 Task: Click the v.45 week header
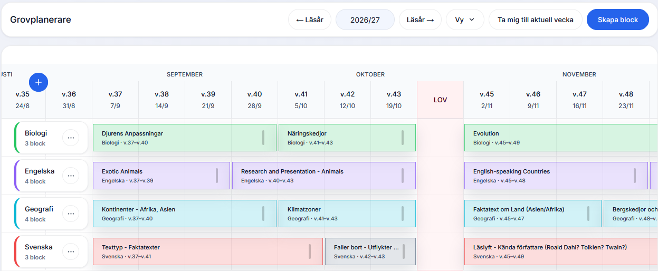point(487,100)
